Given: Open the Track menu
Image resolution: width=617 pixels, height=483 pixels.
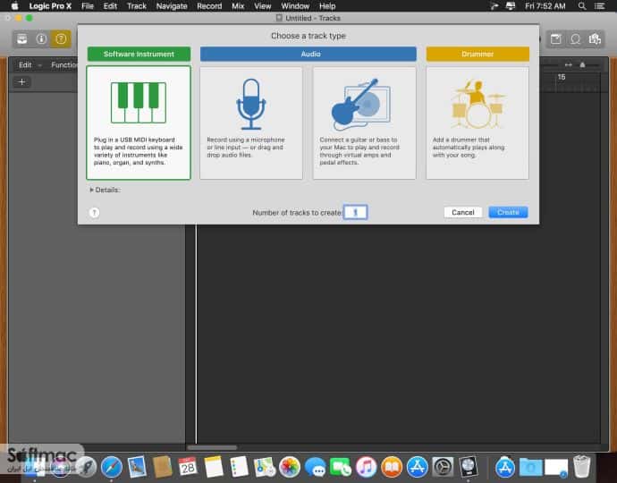Looking at the screenshot, I should pyautogui.click(x=137, y=6).
